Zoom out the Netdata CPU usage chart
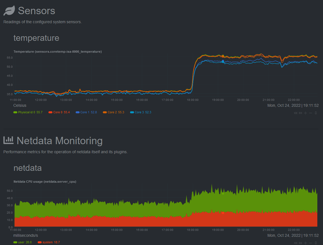 pyautogui.click(x=311, y=243)
